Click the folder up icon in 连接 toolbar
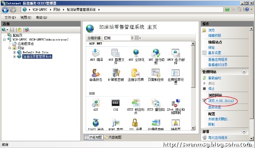Image resolution: width=255 pixels, height=148 pixels. pyautogui.click(x=20, y=30)
